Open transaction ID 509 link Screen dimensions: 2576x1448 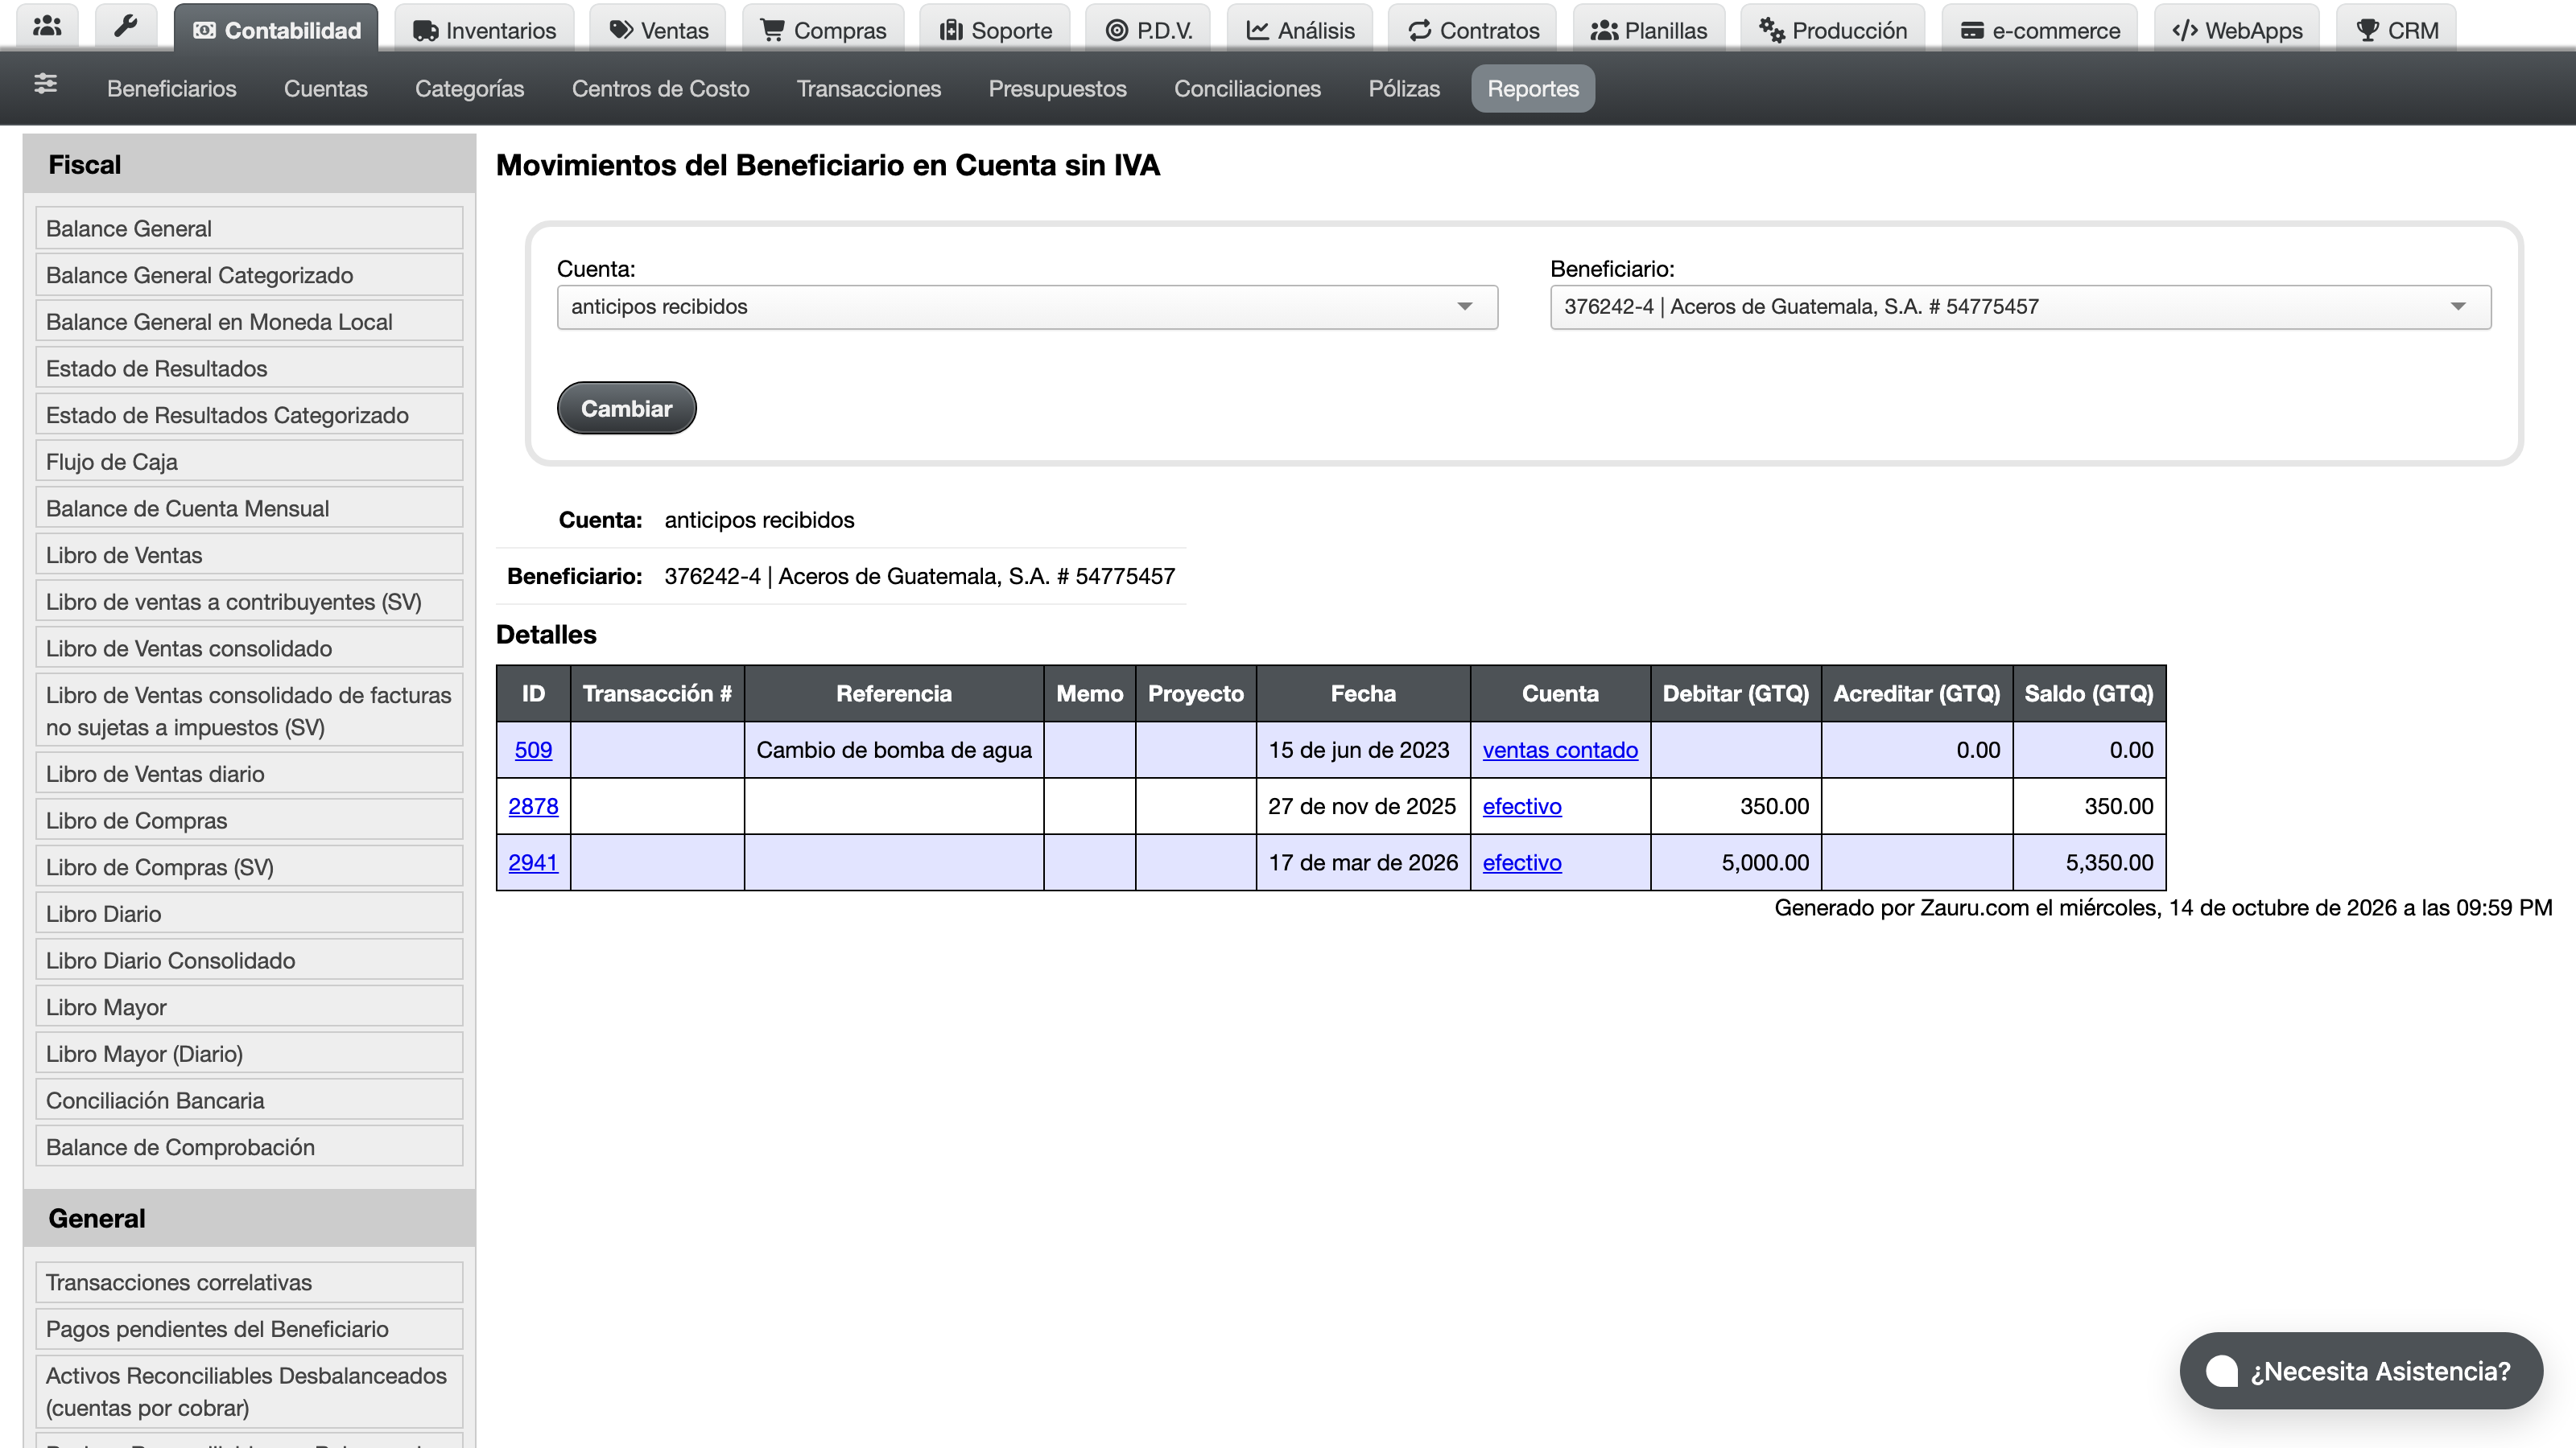point(533,751)
